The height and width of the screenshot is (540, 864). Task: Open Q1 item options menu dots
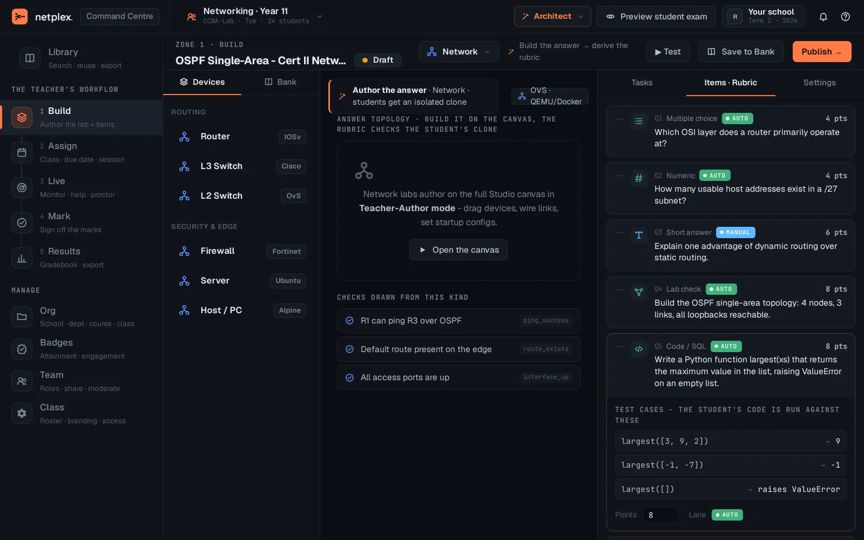pos(619,119)
